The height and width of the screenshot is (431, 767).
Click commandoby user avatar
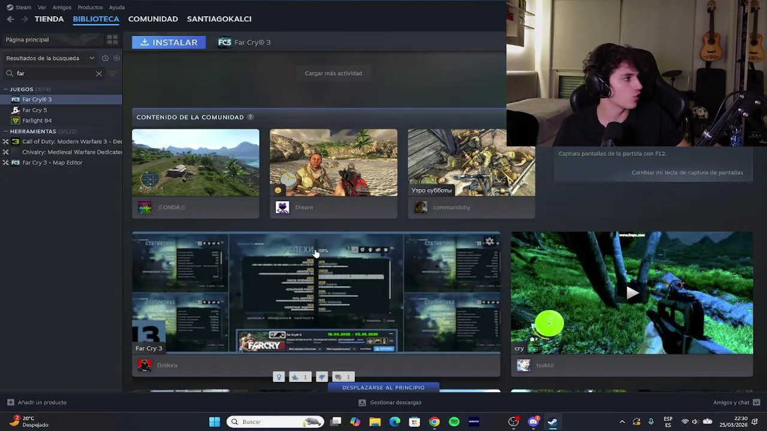[421, 207]
